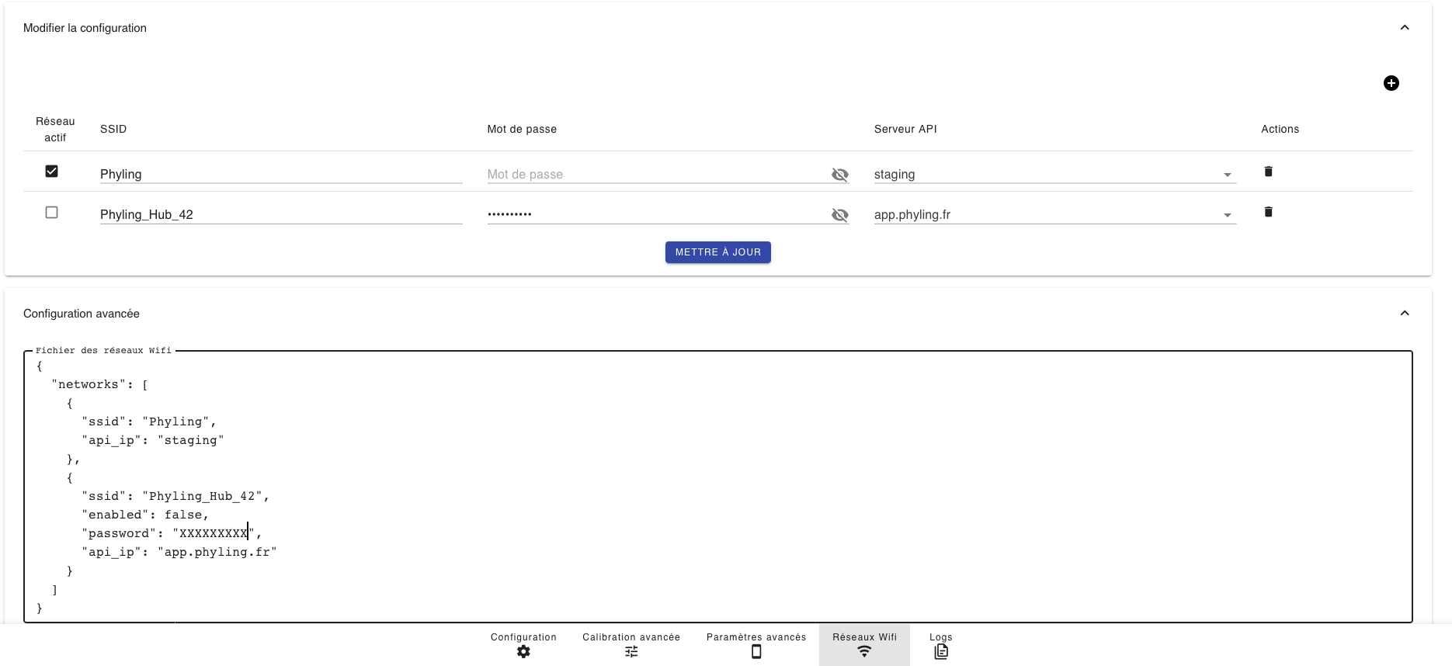Click the Réseau actif column header
Image resolution: width=1452 pixels, height=666 pixels.
click(x=55, y=129)
